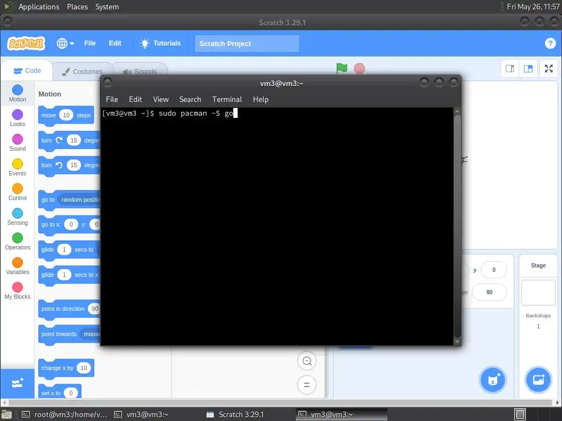
Task: Select the Sound block category
Action: 17,143
